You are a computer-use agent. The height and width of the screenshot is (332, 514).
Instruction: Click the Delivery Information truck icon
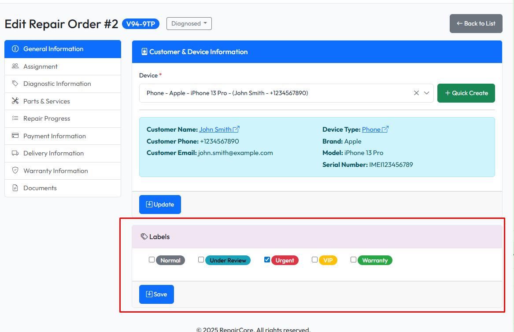[x=15, y=153]
